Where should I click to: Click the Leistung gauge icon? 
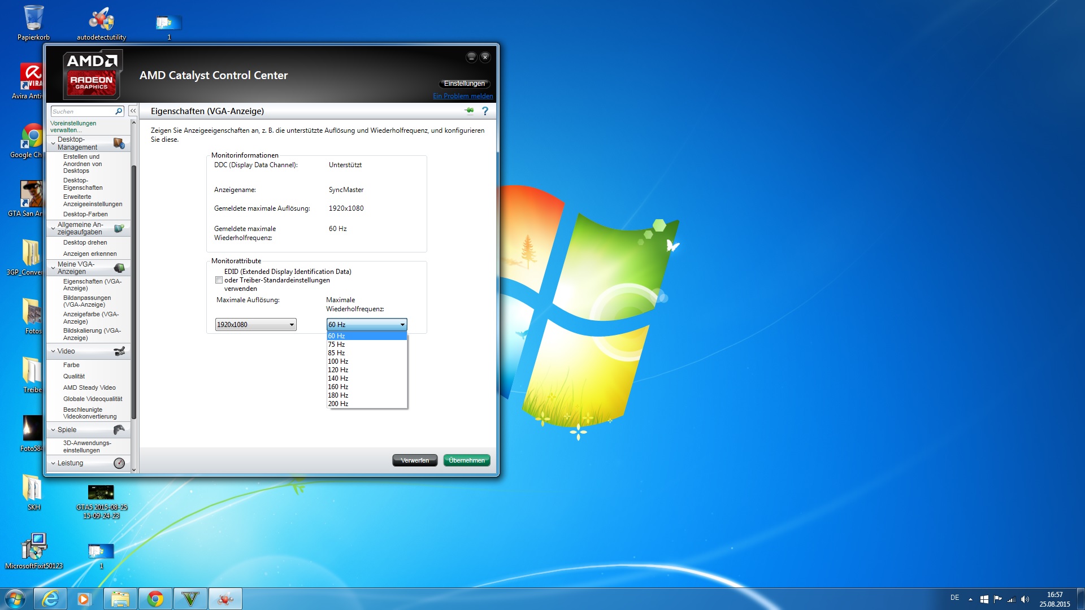(119, 463)
